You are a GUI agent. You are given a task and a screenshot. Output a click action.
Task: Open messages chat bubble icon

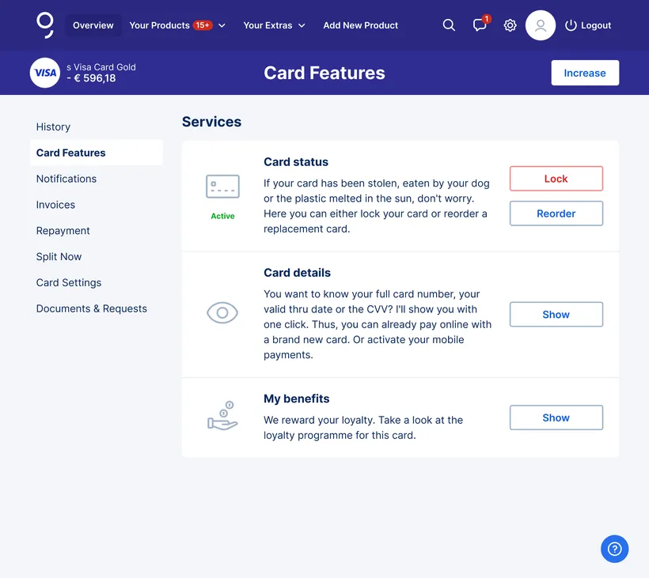tap(480, 25)
